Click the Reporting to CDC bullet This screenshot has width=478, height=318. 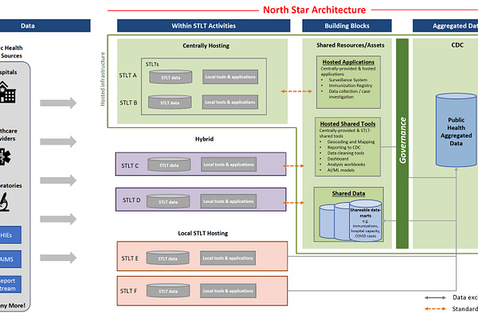coord(344,147)
